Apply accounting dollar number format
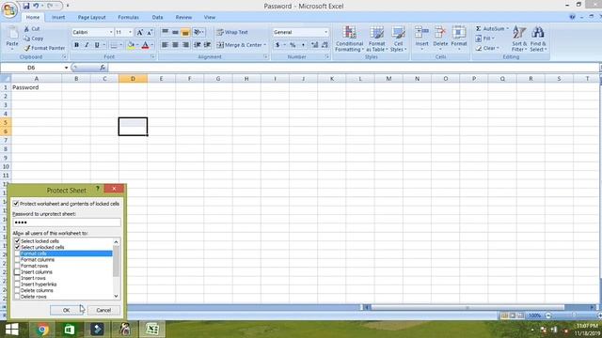This screenshot has width=602, height=338. click(x=277, y=45)
